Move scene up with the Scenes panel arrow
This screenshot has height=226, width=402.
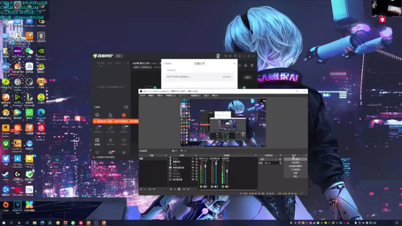[150, 189]
